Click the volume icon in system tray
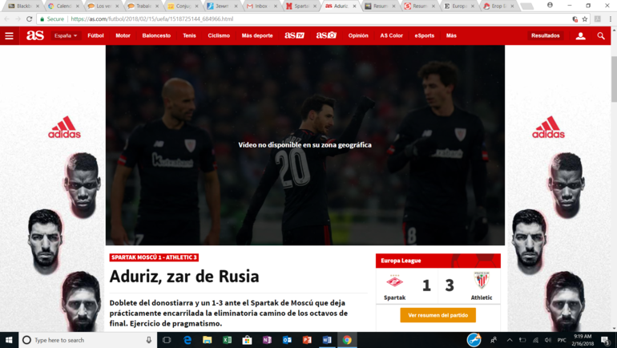This screenshot has width=617, height=348. (x=548, y=340)
